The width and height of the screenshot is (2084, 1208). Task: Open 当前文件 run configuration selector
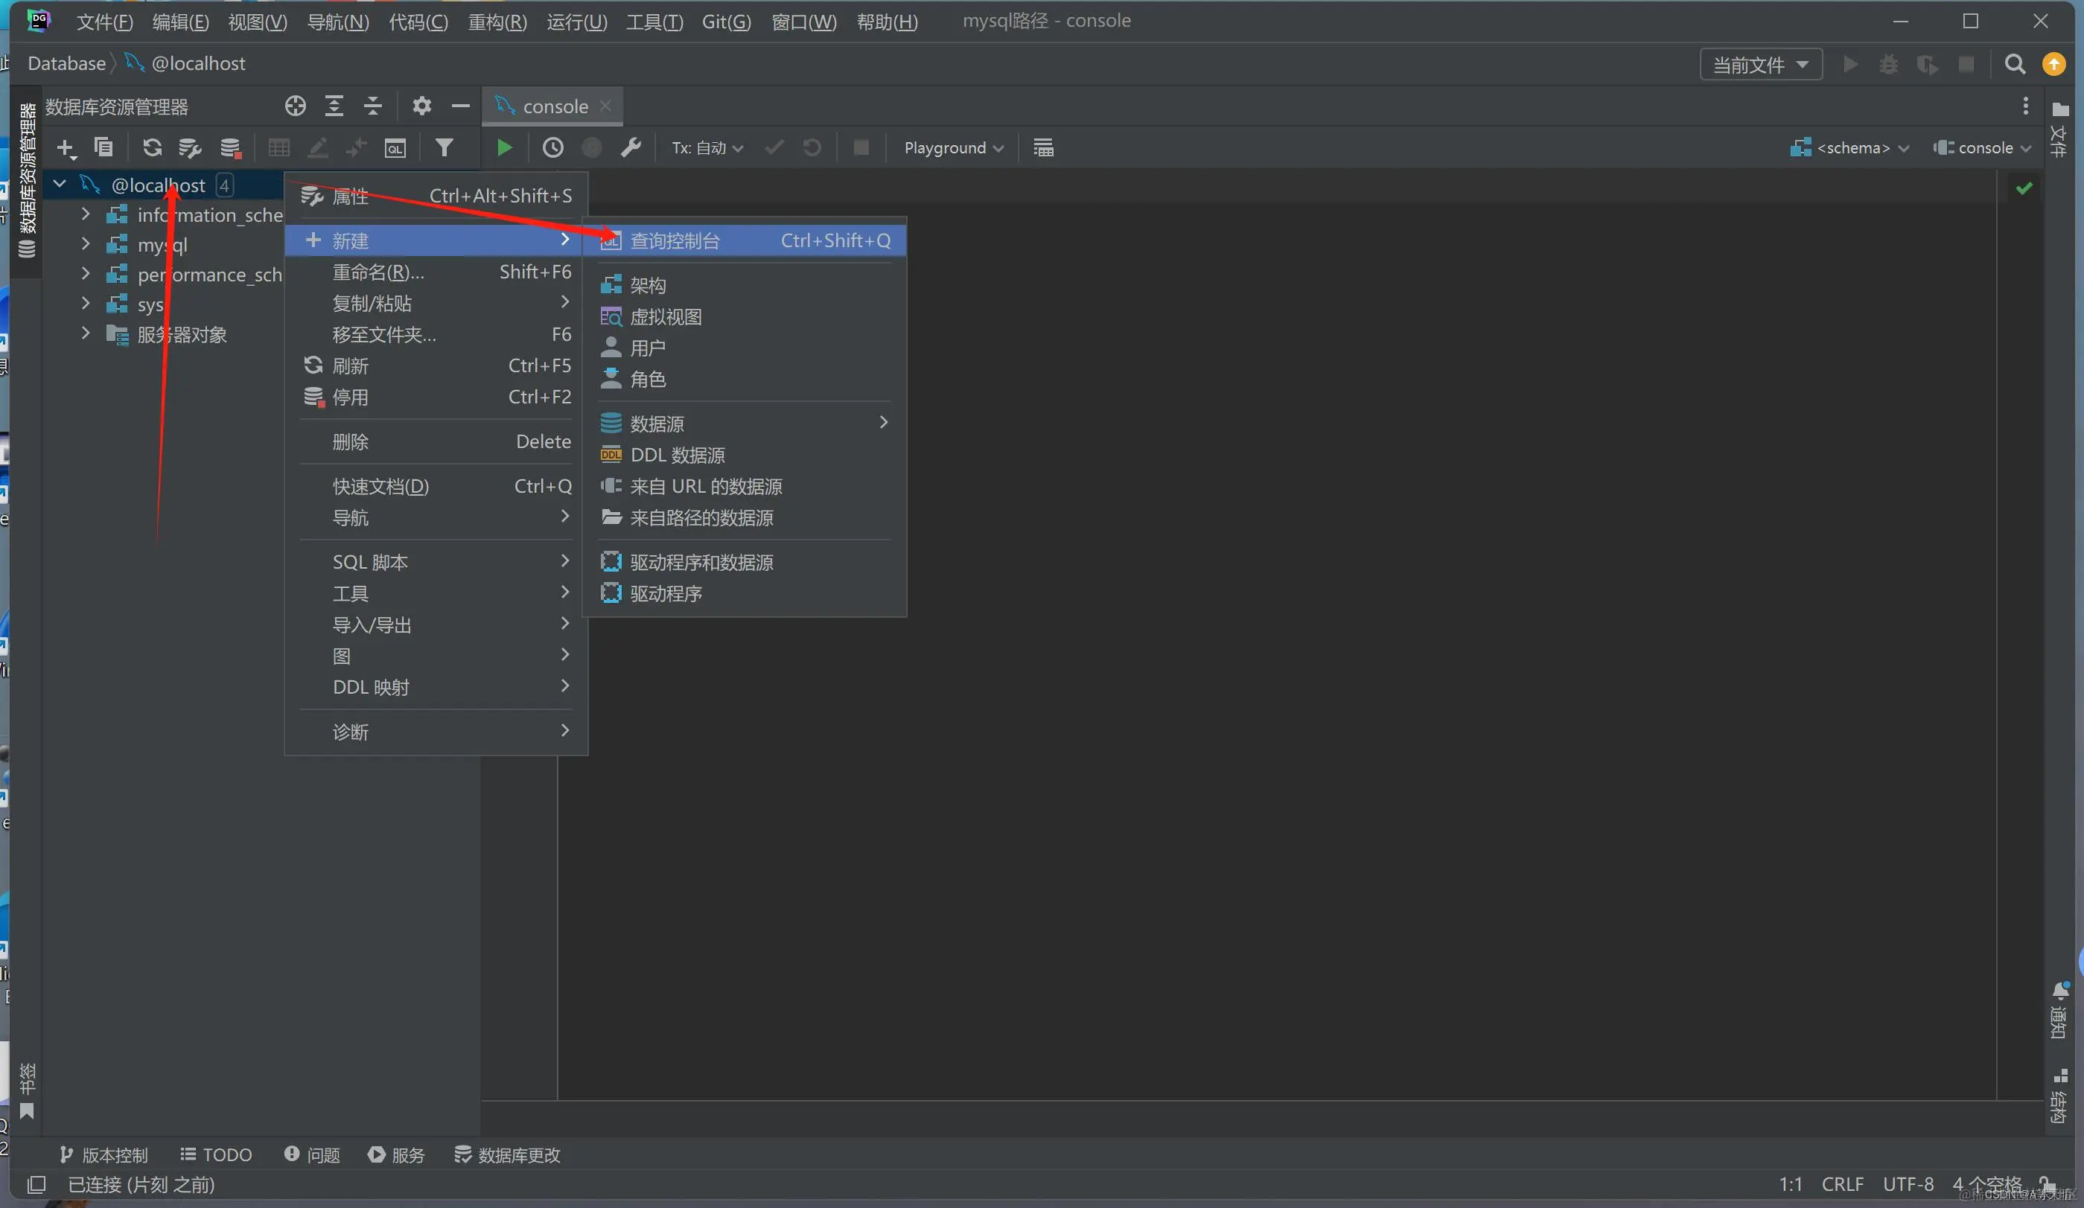(1760, 65)
